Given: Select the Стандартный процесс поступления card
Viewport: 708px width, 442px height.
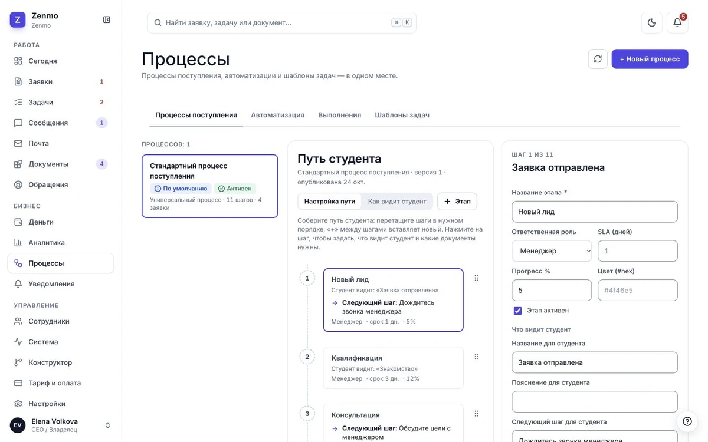Looking at the screenshot, I should coord(210,186).
